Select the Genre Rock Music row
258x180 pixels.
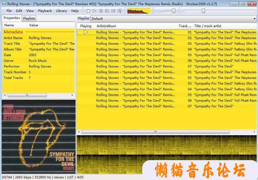[39, 61]
